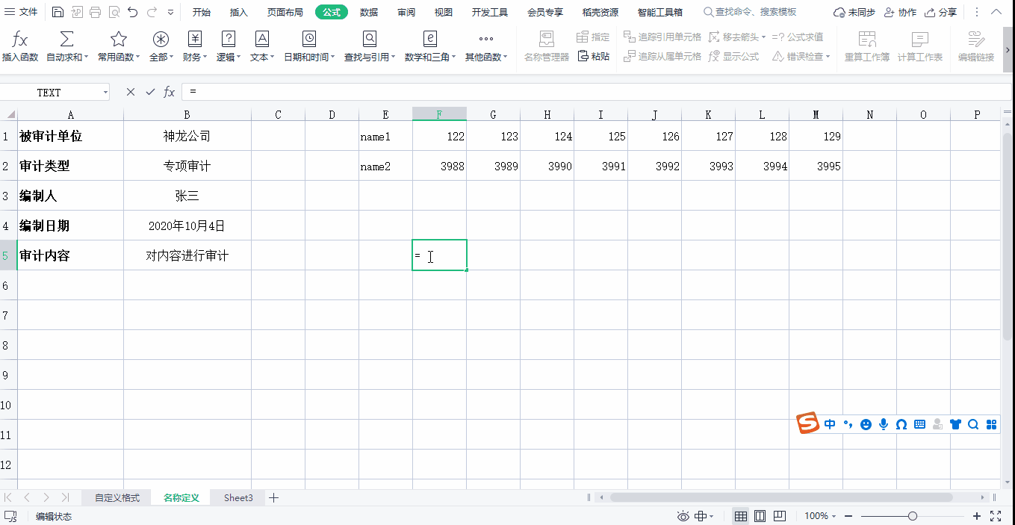Click the horizontal scrollbar
The width and height of the screenshot is (1015, 525).
click(x=781, y=497)
